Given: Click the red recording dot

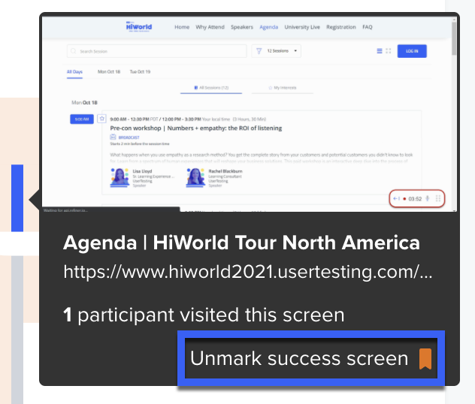Looking at the screenshot, I should 404,199.
